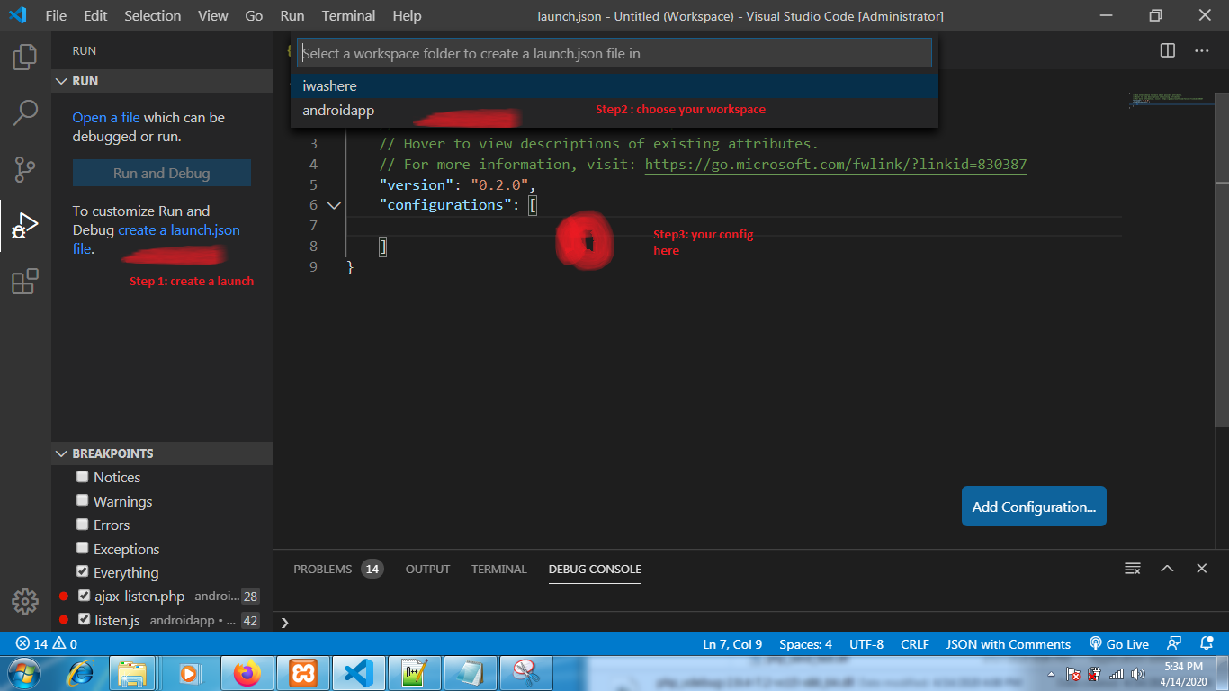Click the volume icon in system tray

point(1138,674)
